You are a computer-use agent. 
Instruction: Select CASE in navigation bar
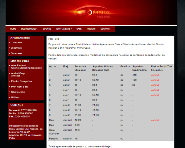point(79,29)
